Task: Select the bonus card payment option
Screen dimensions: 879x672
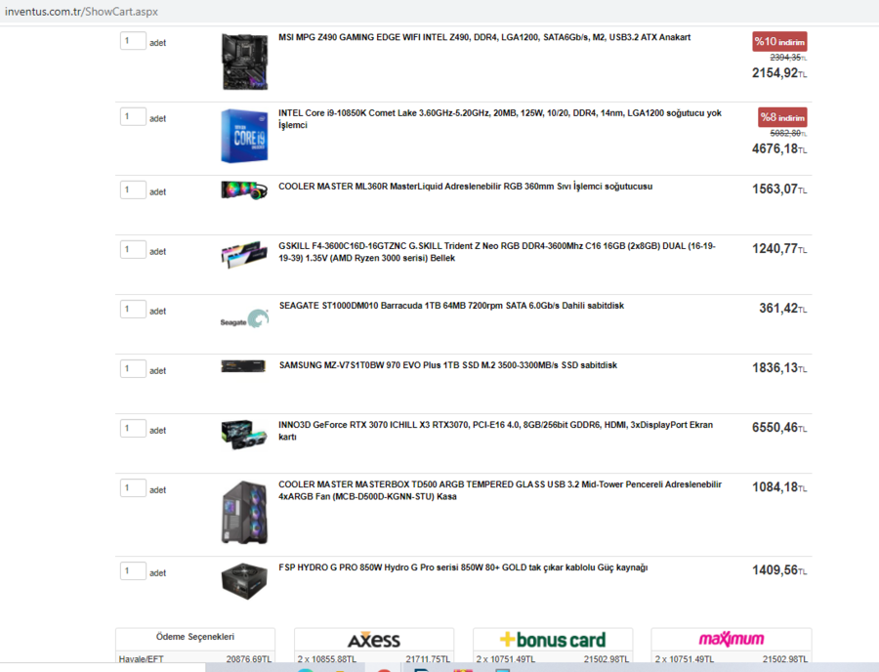Action: click(553, 640)
